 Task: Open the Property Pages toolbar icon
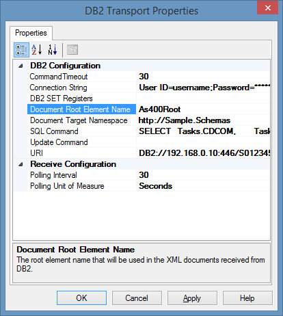[x=72, y=50]
